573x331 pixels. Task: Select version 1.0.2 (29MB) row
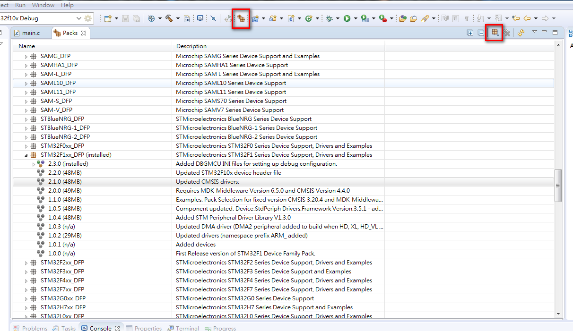(284, 236)
